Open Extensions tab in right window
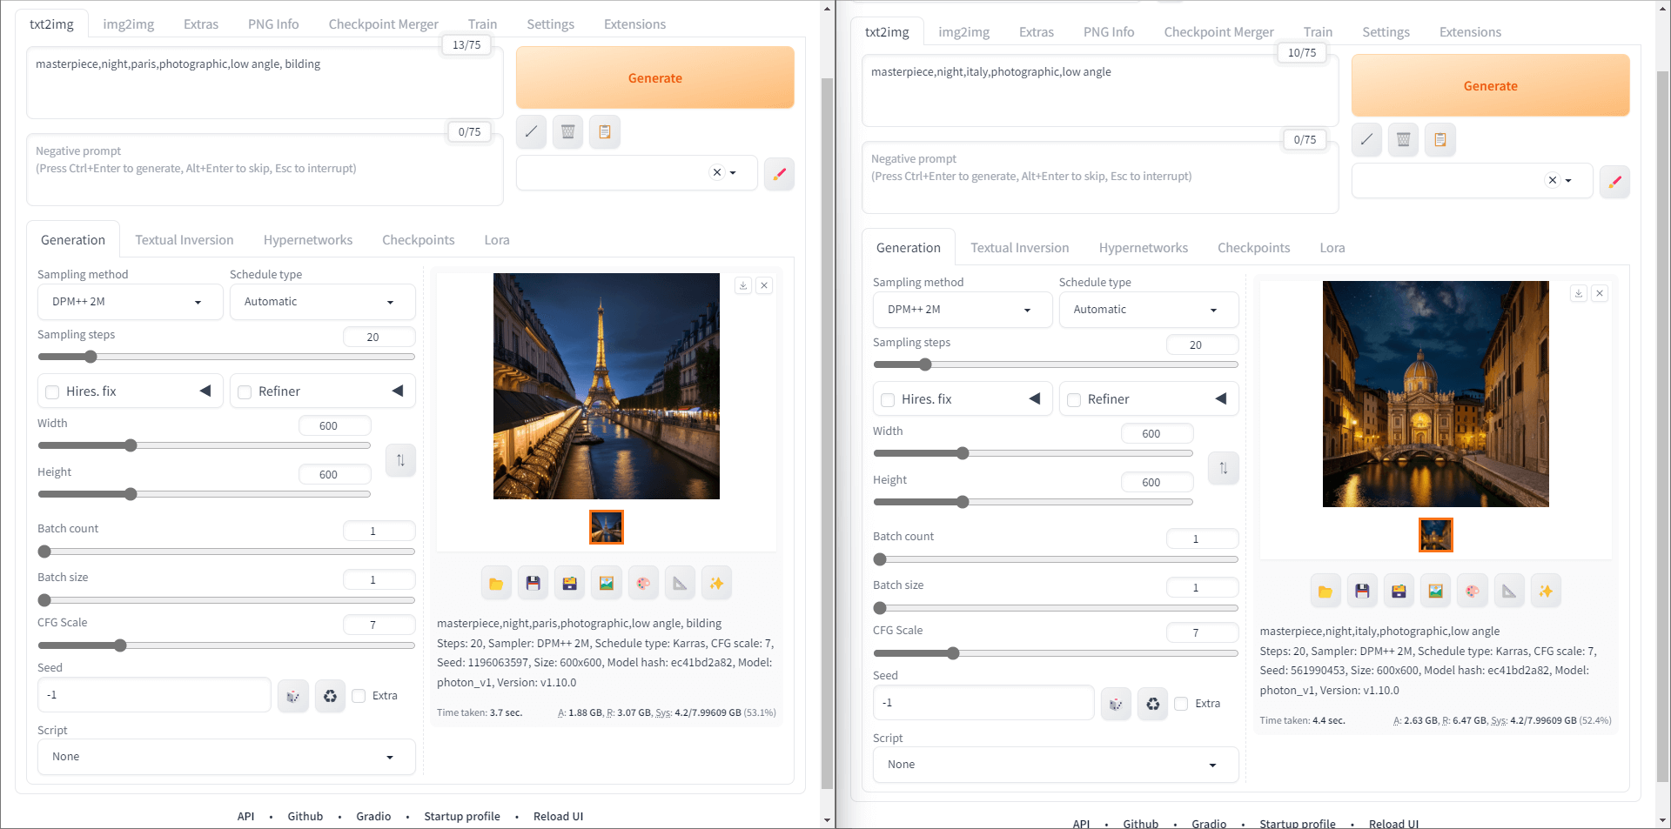 pyautogui.click(x=1470, y=32)
